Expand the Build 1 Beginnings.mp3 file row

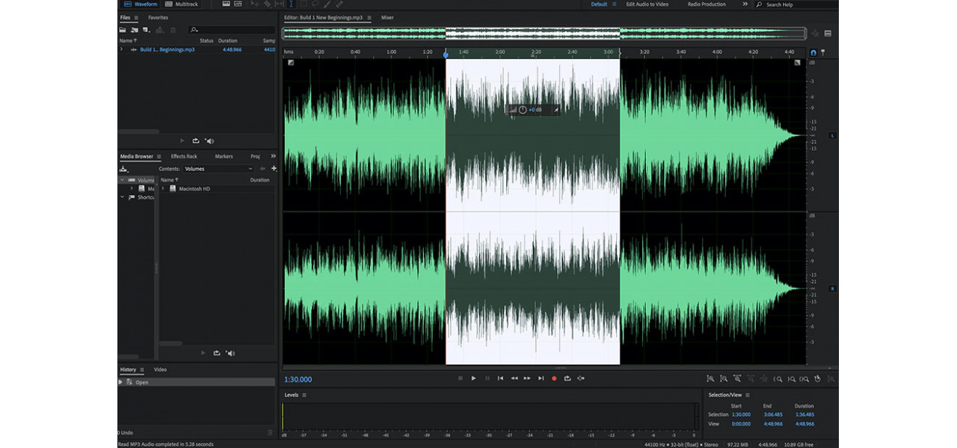coord(122,49)
